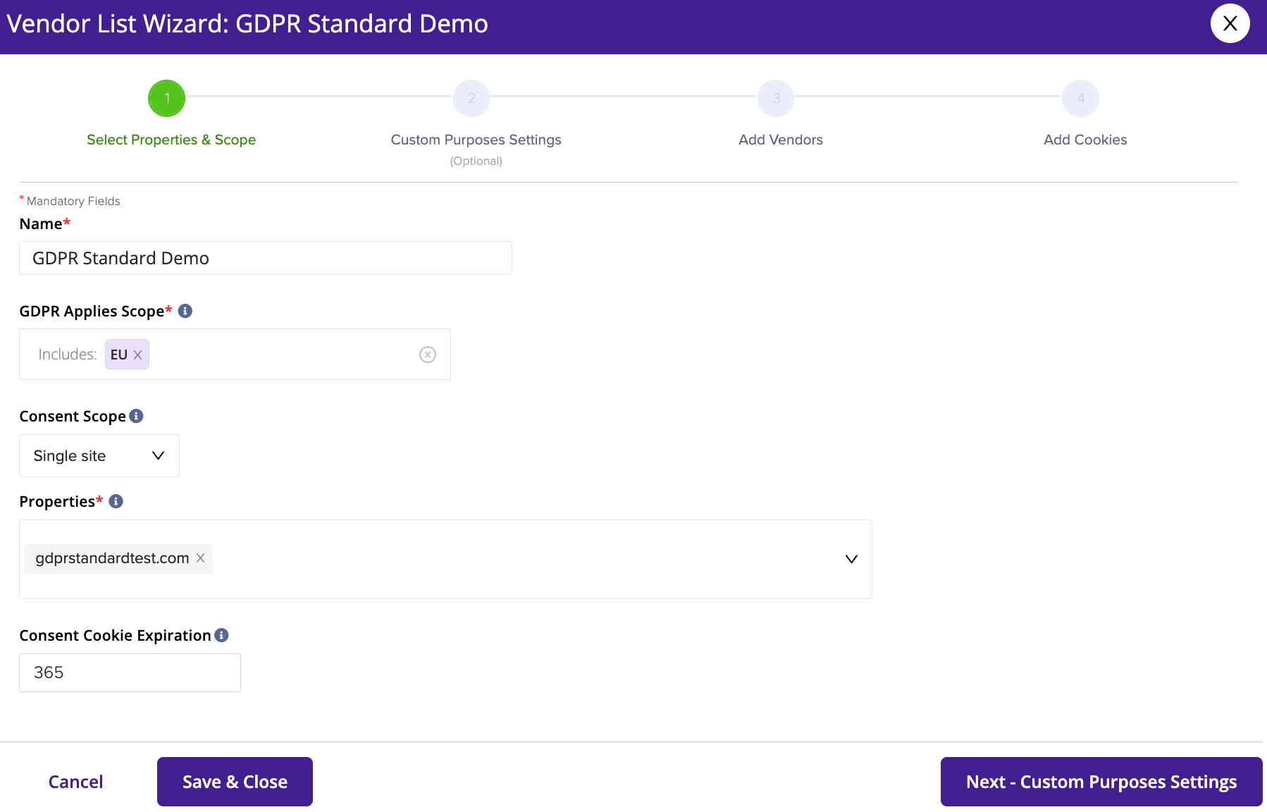Go to step 2 circle
Screen dimensions: 1267x812
pyautogui.click(x=471, y=98)
